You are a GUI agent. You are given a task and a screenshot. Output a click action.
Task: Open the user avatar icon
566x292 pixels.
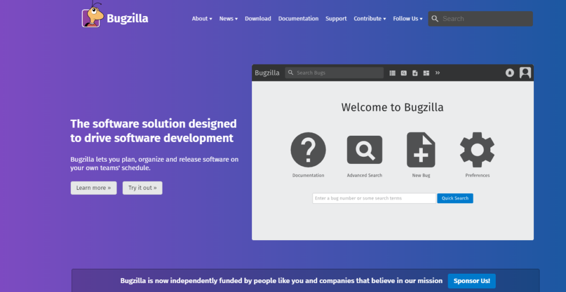525,73
